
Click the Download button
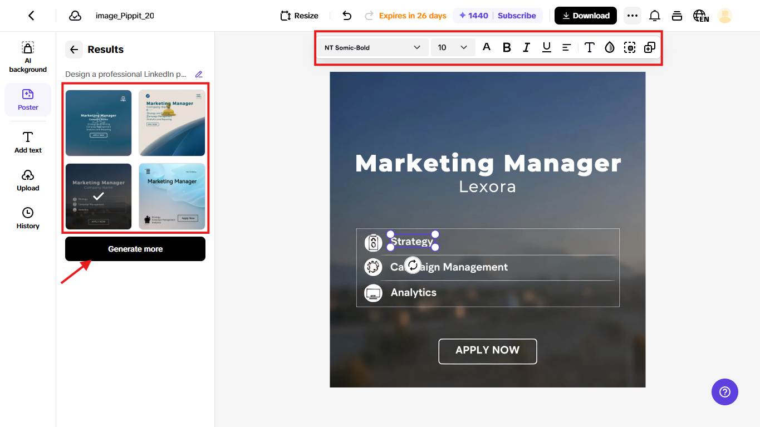(586, 16)
